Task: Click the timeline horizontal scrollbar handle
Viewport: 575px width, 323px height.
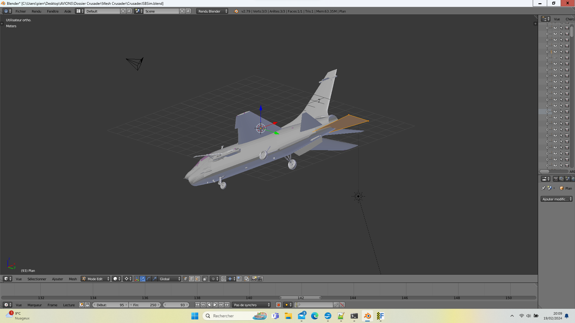Action: click(300, 298)
